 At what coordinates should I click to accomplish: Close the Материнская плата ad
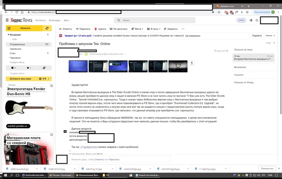pos(52,135)
